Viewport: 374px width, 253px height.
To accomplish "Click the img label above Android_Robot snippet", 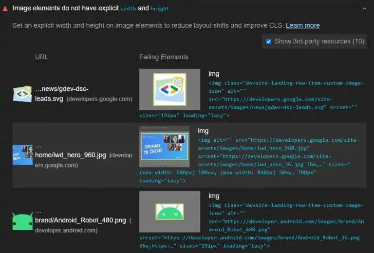I will [x=214, y=196].
